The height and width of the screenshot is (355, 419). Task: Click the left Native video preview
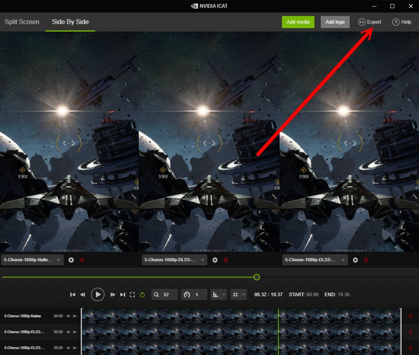click(x=69, y=141)
